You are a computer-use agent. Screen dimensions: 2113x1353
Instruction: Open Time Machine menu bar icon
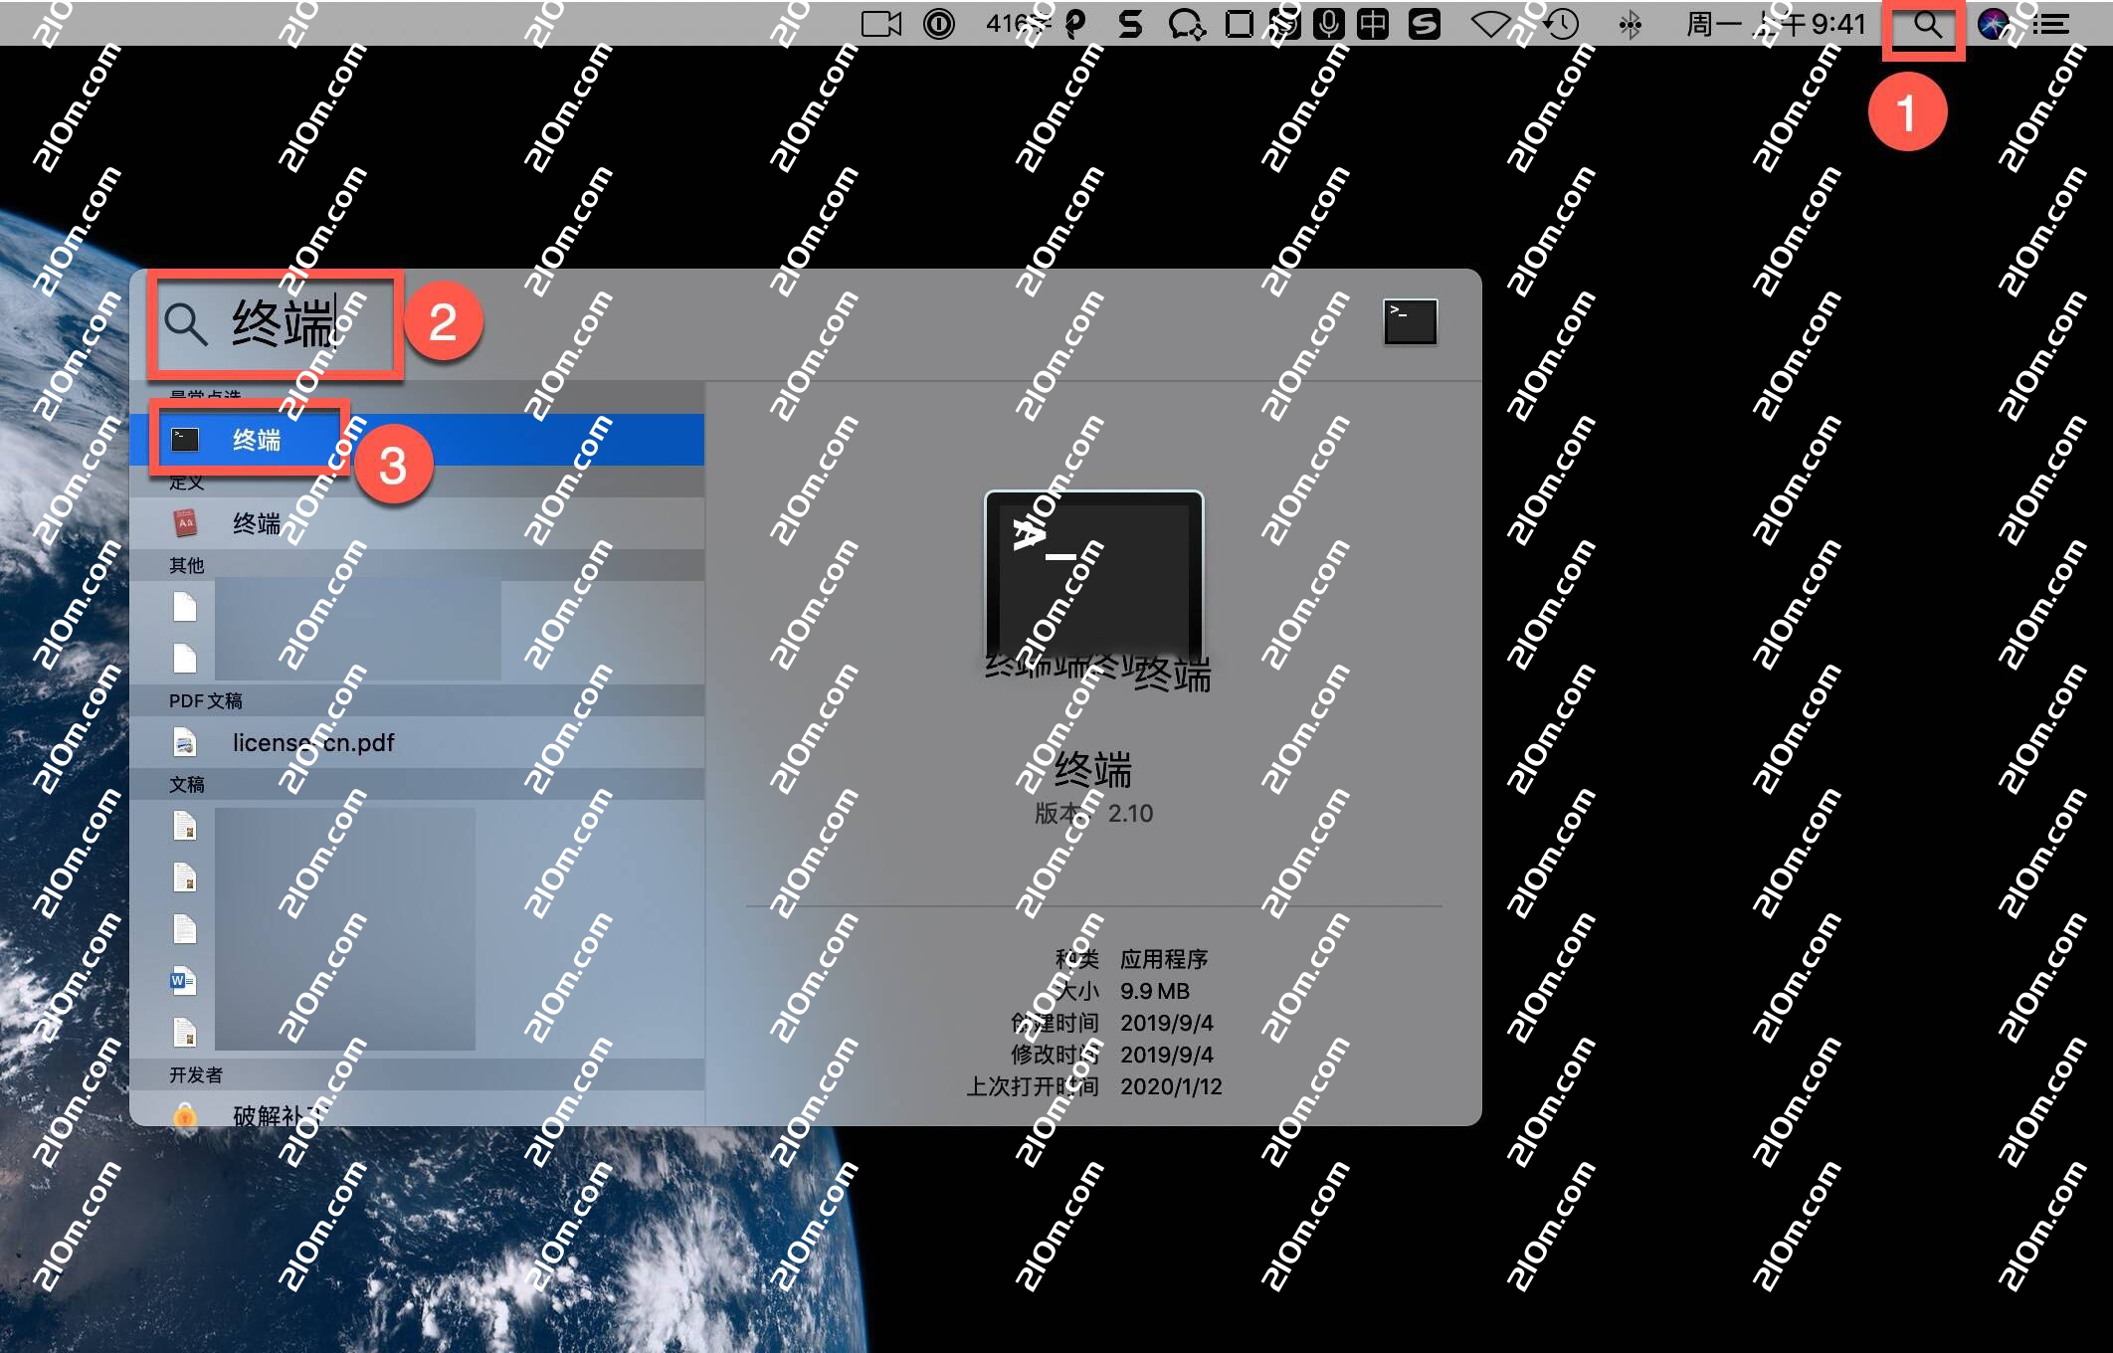click(1562, 25)
